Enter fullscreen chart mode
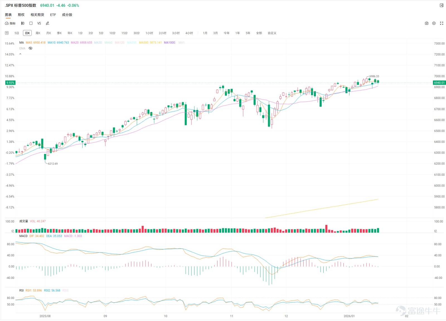Image resolution: width=446 pixels, height=321 pixels. coord(442,23)
